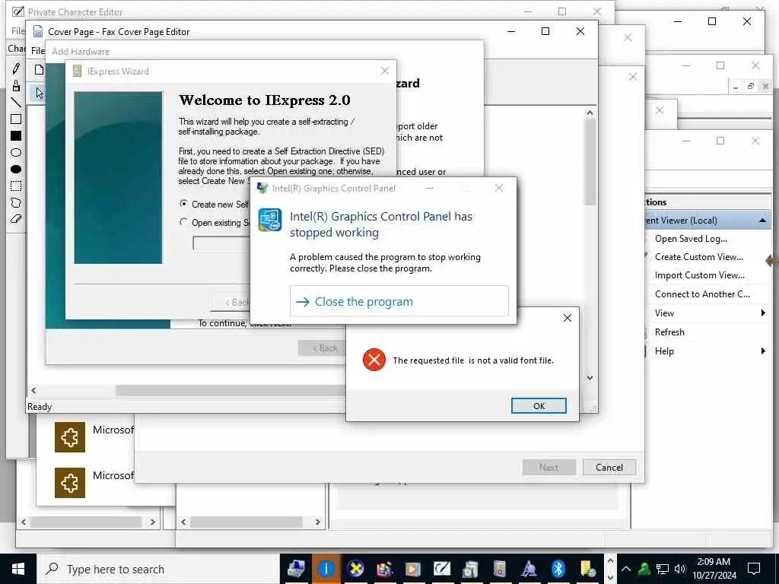The width and height of the screenshot is (779, 584).
Task: Click 'Create Custom View...' action
Action: click(x=698, y=257)
